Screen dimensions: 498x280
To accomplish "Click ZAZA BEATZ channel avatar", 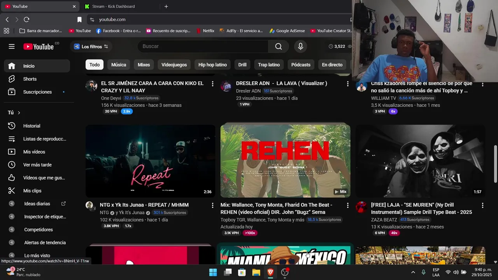I will click(361, 207).
